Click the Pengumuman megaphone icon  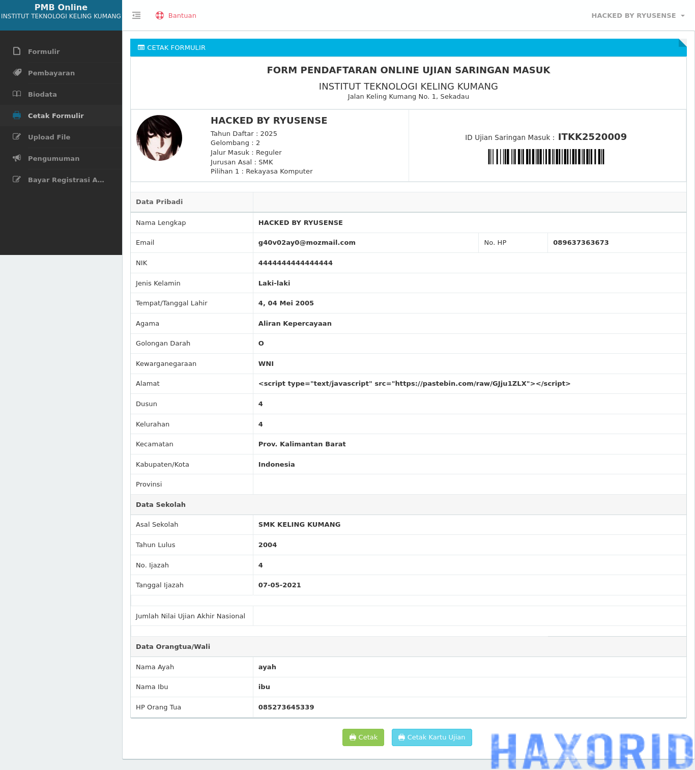click(17, 158)
